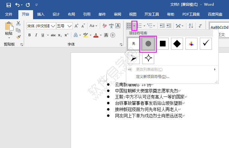This screenshot has height=148, width=229.
Task: Switch to the 插入 ribbon tab
Action: [41, 14]
